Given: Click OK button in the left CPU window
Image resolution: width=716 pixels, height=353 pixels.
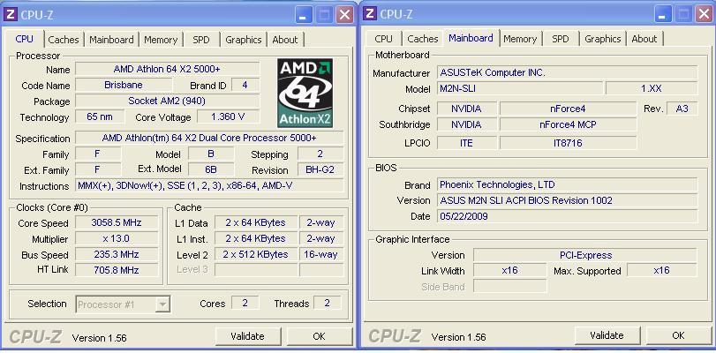Looking at the screenshot, I should tap(319, 336).
